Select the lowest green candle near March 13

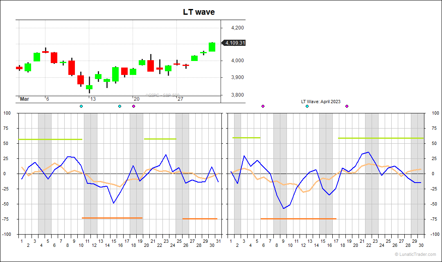coord(89,87)
